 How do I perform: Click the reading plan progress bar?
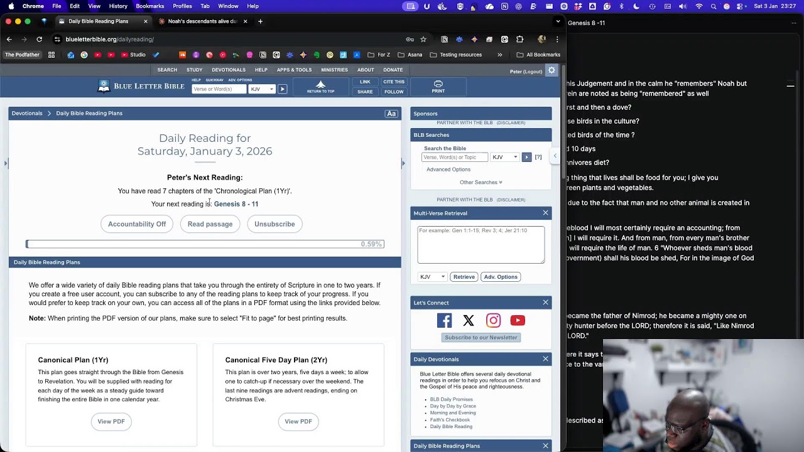205,244
